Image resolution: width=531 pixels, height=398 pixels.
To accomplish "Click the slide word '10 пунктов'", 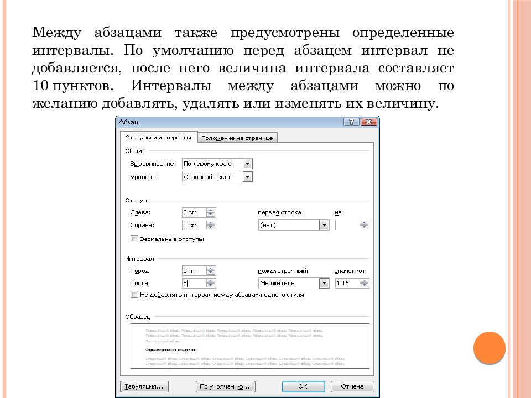I will (73, 86).
